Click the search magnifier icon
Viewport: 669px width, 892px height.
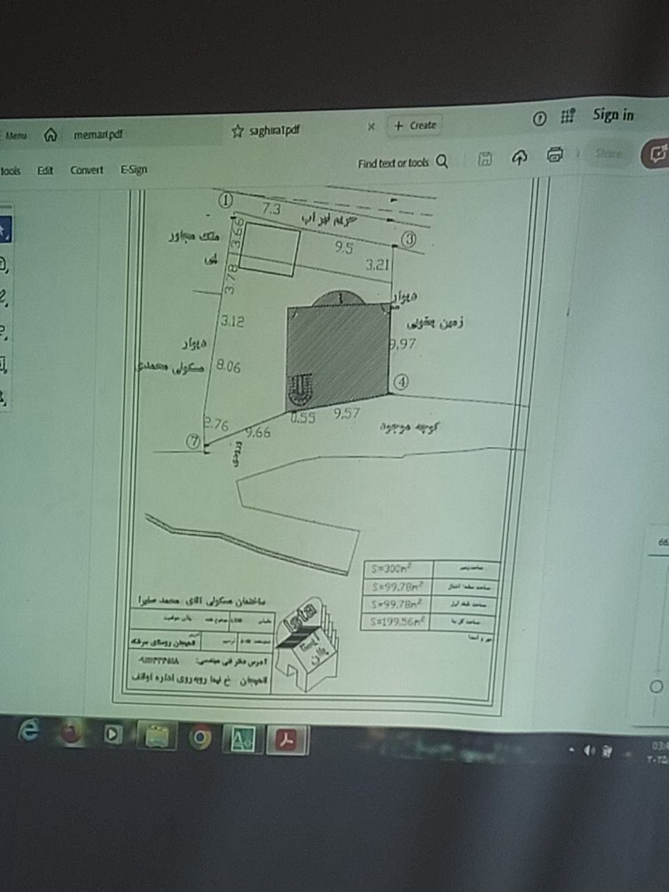(442, 162)
